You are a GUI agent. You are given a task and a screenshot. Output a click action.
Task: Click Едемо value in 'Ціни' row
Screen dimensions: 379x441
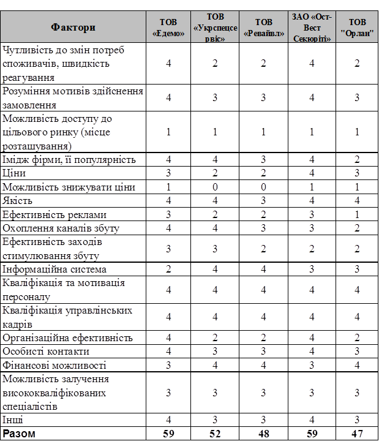(168, 173)
